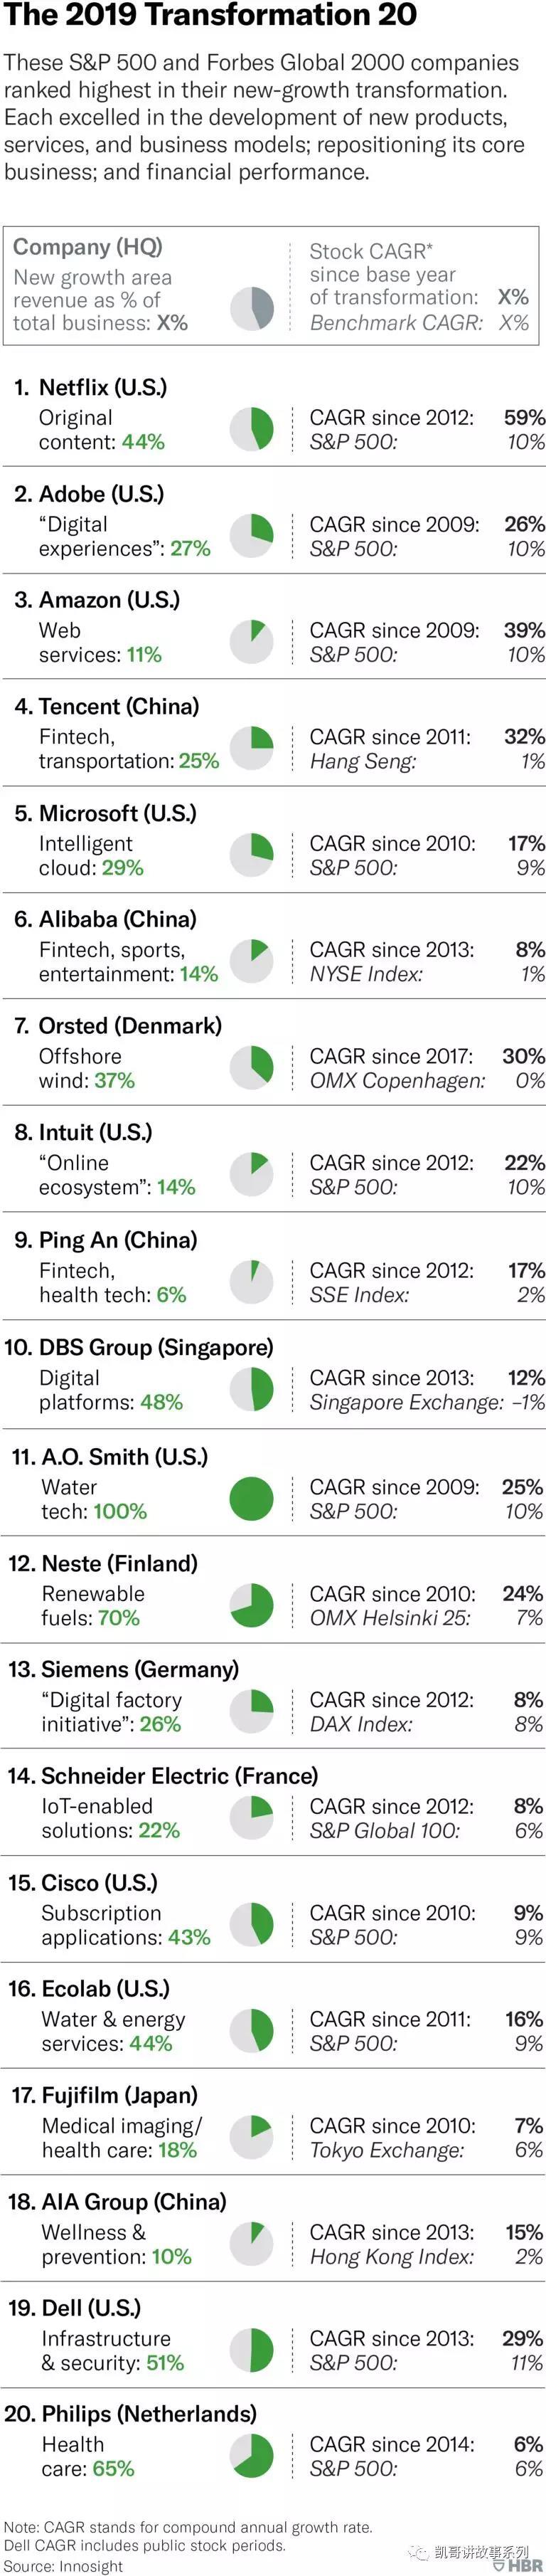Screen dimensions: 546x2576
Task: Click the Orsted offshore wind pie chart
Action: pyautogui.click(x=252, y=1068)
